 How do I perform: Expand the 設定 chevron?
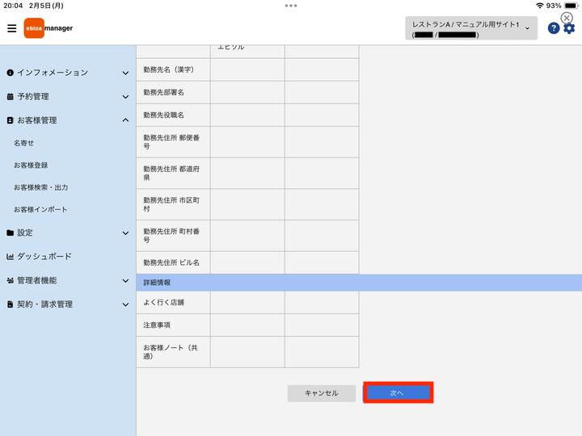(x=126, y=233)
